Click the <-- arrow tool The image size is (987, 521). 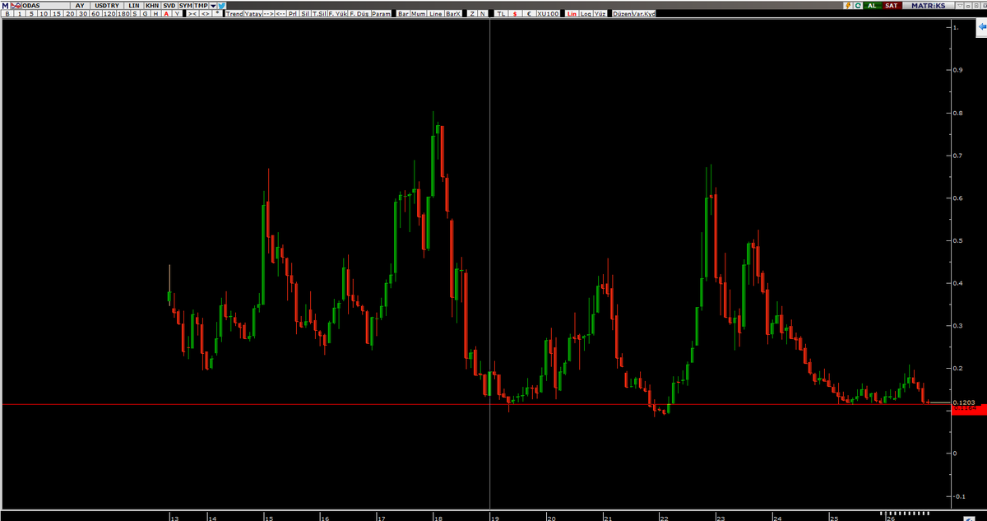pyautogui.click(x=281, y=14)
